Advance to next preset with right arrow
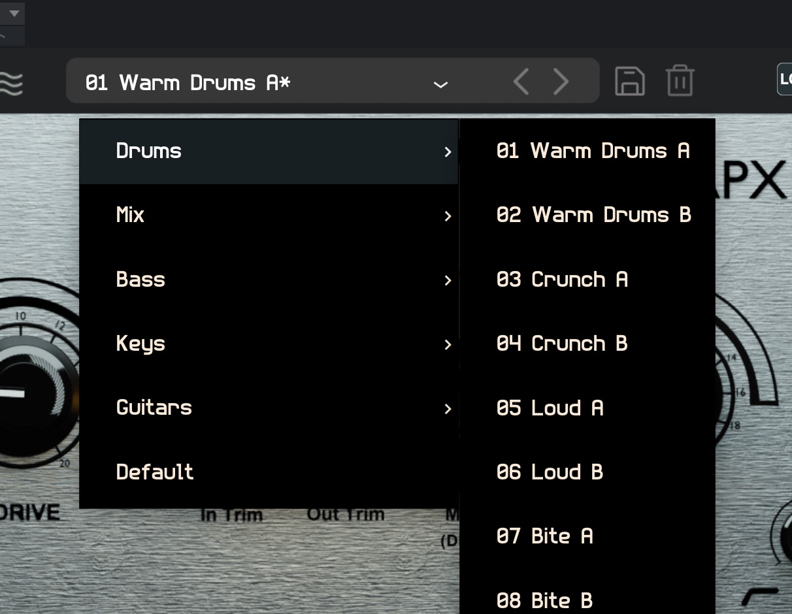 (561, 82)
